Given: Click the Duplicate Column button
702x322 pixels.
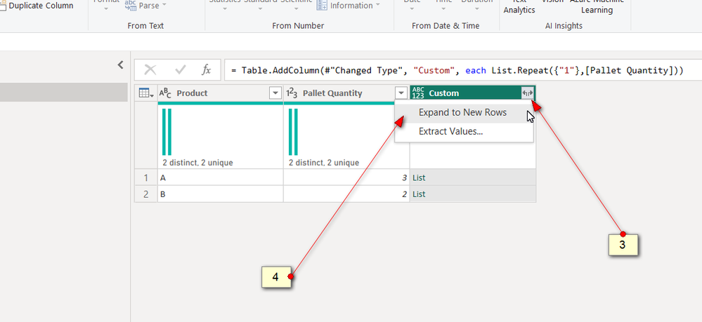Looking at the screenshot, I should [37, 6].
